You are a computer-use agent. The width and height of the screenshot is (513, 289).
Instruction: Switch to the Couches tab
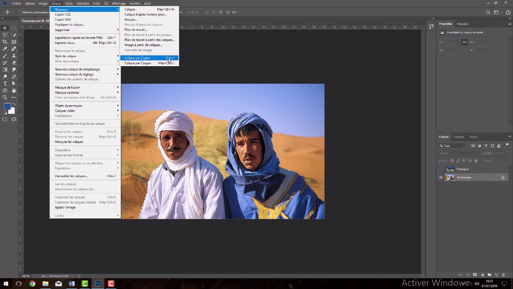[x=459, y=137]
